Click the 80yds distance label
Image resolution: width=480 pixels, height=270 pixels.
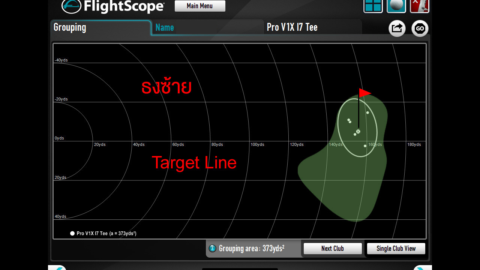click(x=217, y=144)
